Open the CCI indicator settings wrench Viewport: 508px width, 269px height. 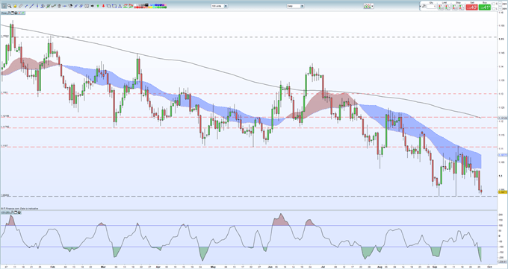tap(12, 212)
